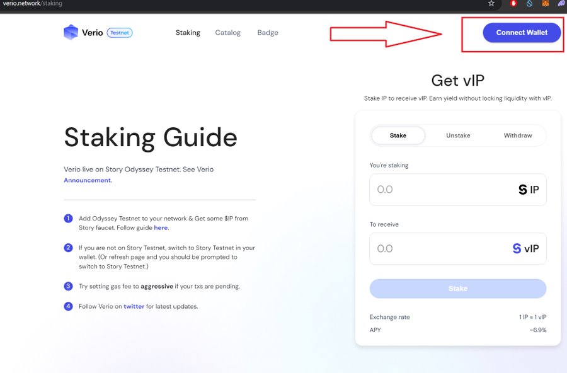This screenshot has width=567, height=373.
Task: Open the faucet guide 'here' link
Action: tap(161, 227)
